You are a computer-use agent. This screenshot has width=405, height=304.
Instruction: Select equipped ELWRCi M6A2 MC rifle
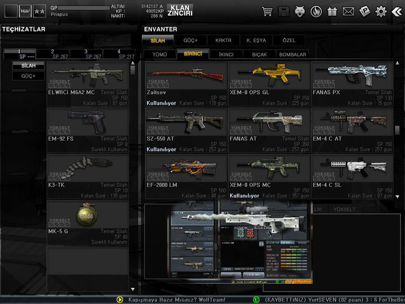click(x=88, y=84)
